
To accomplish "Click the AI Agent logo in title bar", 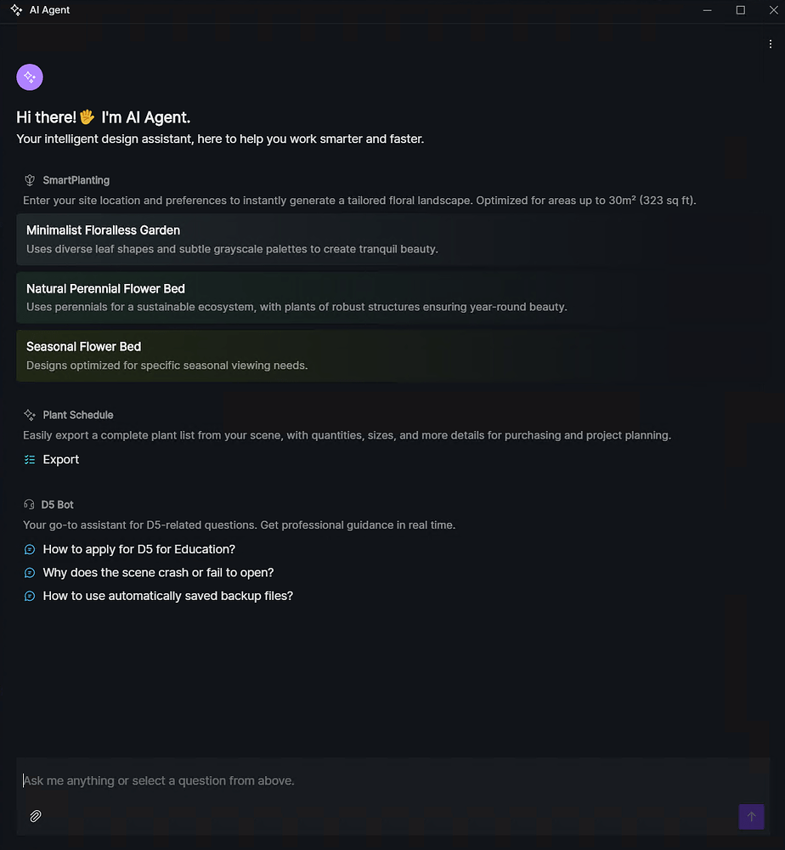I will click(x=14, y=9).
